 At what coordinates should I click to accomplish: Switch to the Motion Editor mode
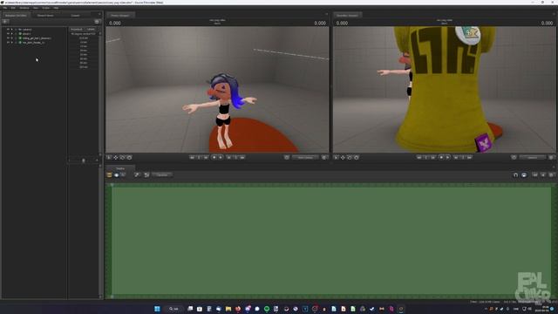click(x=116, y=174)
